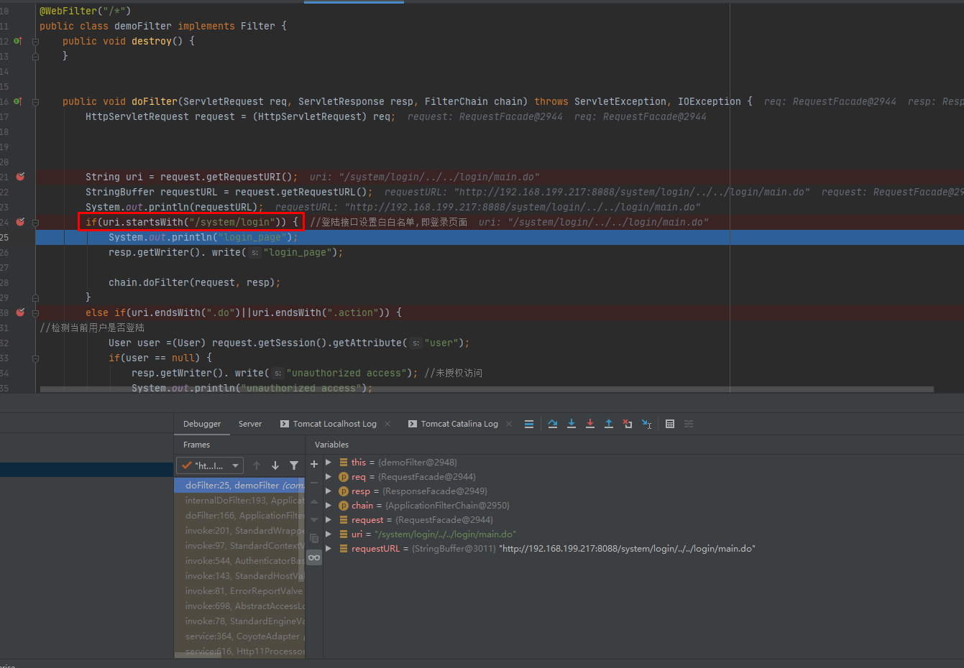
Task: Click the Step Over debugger icon
Action: [x=553, y=424]
